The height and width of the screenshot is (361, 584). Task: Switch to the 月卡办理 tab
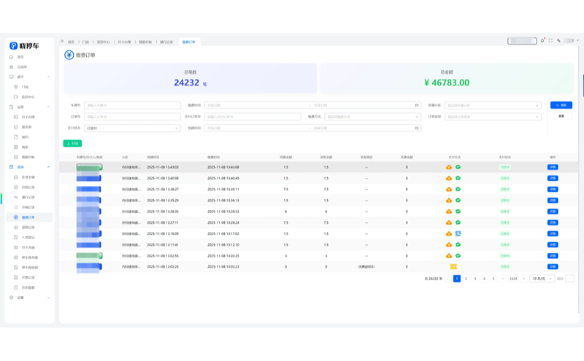point(126,42)
